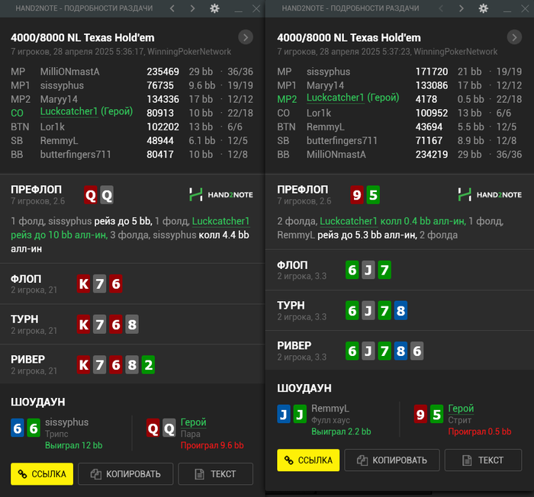
Task: Open Luckcatcher1 (Герой) link in MP2 row
Action: [352, 98]
